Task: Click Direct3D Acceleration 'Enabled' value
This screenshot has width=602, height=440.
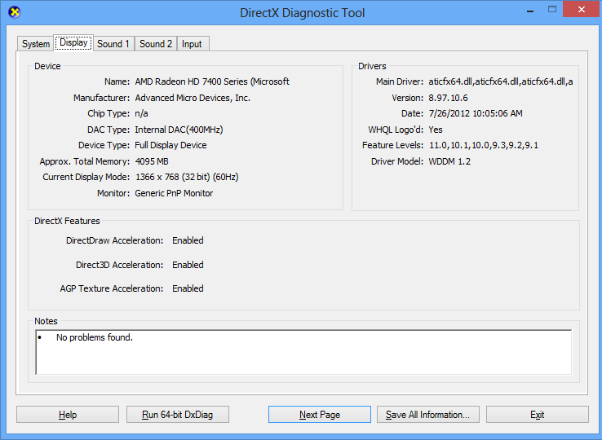Action: 188,265
